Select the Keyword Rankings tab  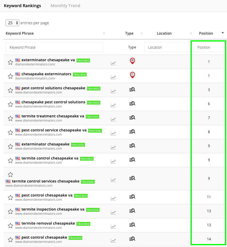click(x=22, y=6)
